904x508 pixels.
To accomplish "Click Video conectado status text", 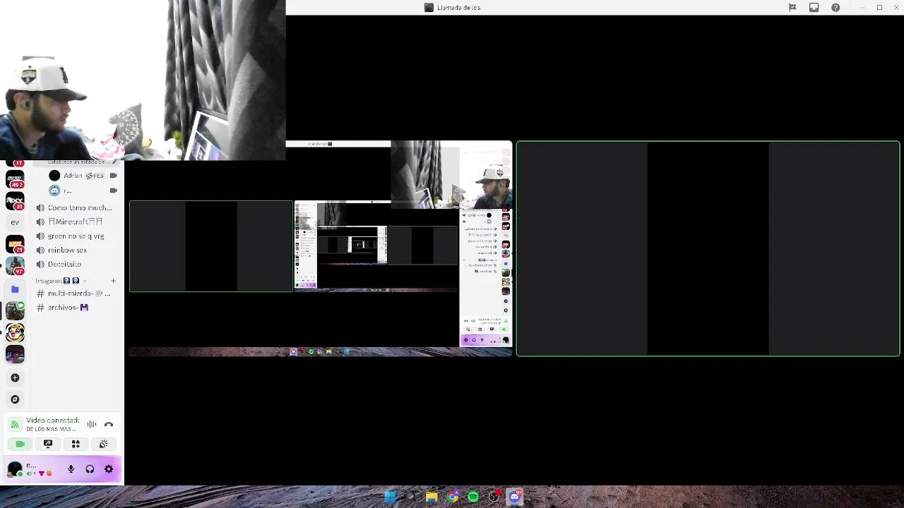I will pyautogui.click(x=53, y=421).
